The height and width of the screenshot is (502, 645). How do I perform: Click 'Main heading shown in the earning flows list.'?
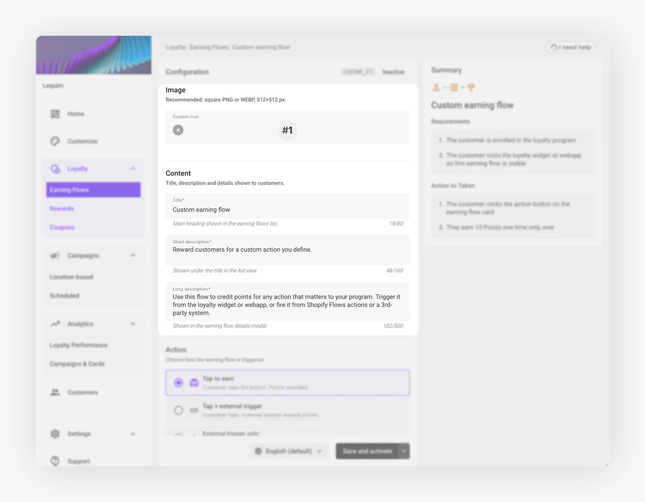click(225, 224)
